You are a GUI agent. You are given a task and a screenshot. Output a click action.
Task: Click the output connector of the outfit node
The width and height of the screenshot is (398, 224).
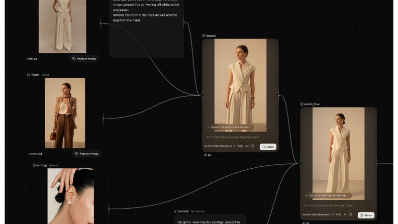point(101,23)
